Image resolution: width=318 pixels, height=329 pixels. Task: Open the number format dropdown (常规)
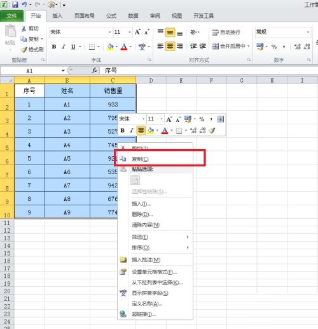308,32
